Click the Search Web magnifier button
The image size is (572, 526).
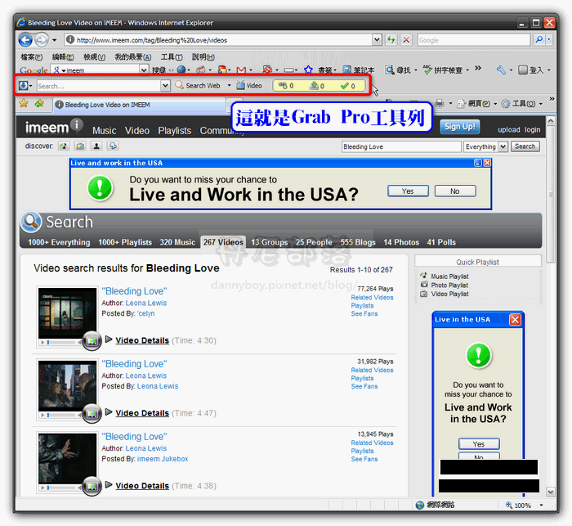198,86
